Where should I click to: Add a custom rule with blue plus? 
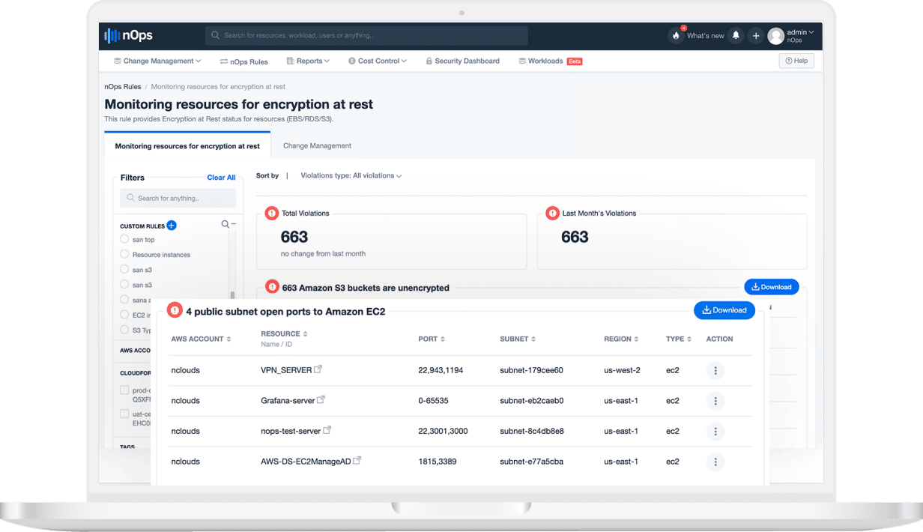click(x=172, y=225)
